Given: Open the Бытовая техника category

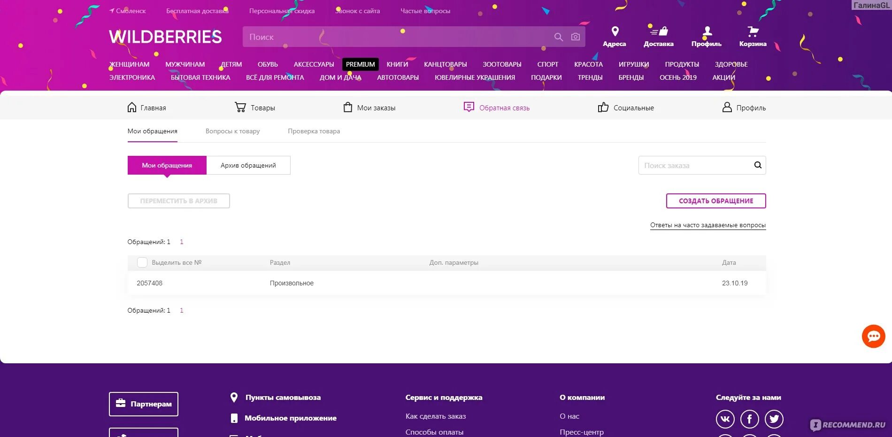Looking at the screenshot, I should click(x=200, y=77).
